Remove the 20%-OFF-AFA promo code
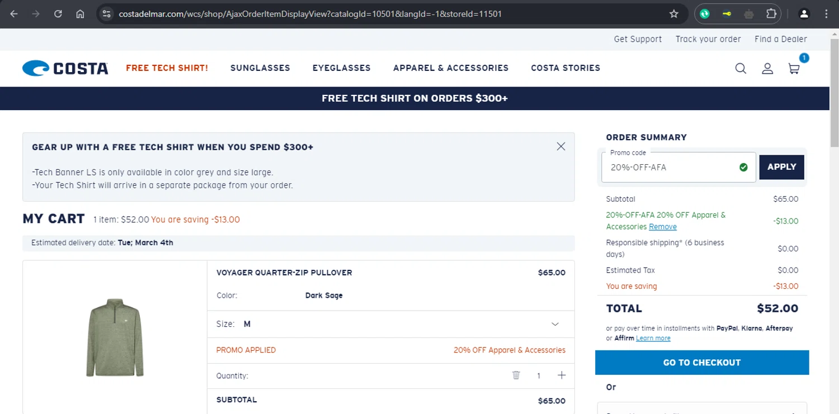Screen dimensions: 839x414 point(663,227)
